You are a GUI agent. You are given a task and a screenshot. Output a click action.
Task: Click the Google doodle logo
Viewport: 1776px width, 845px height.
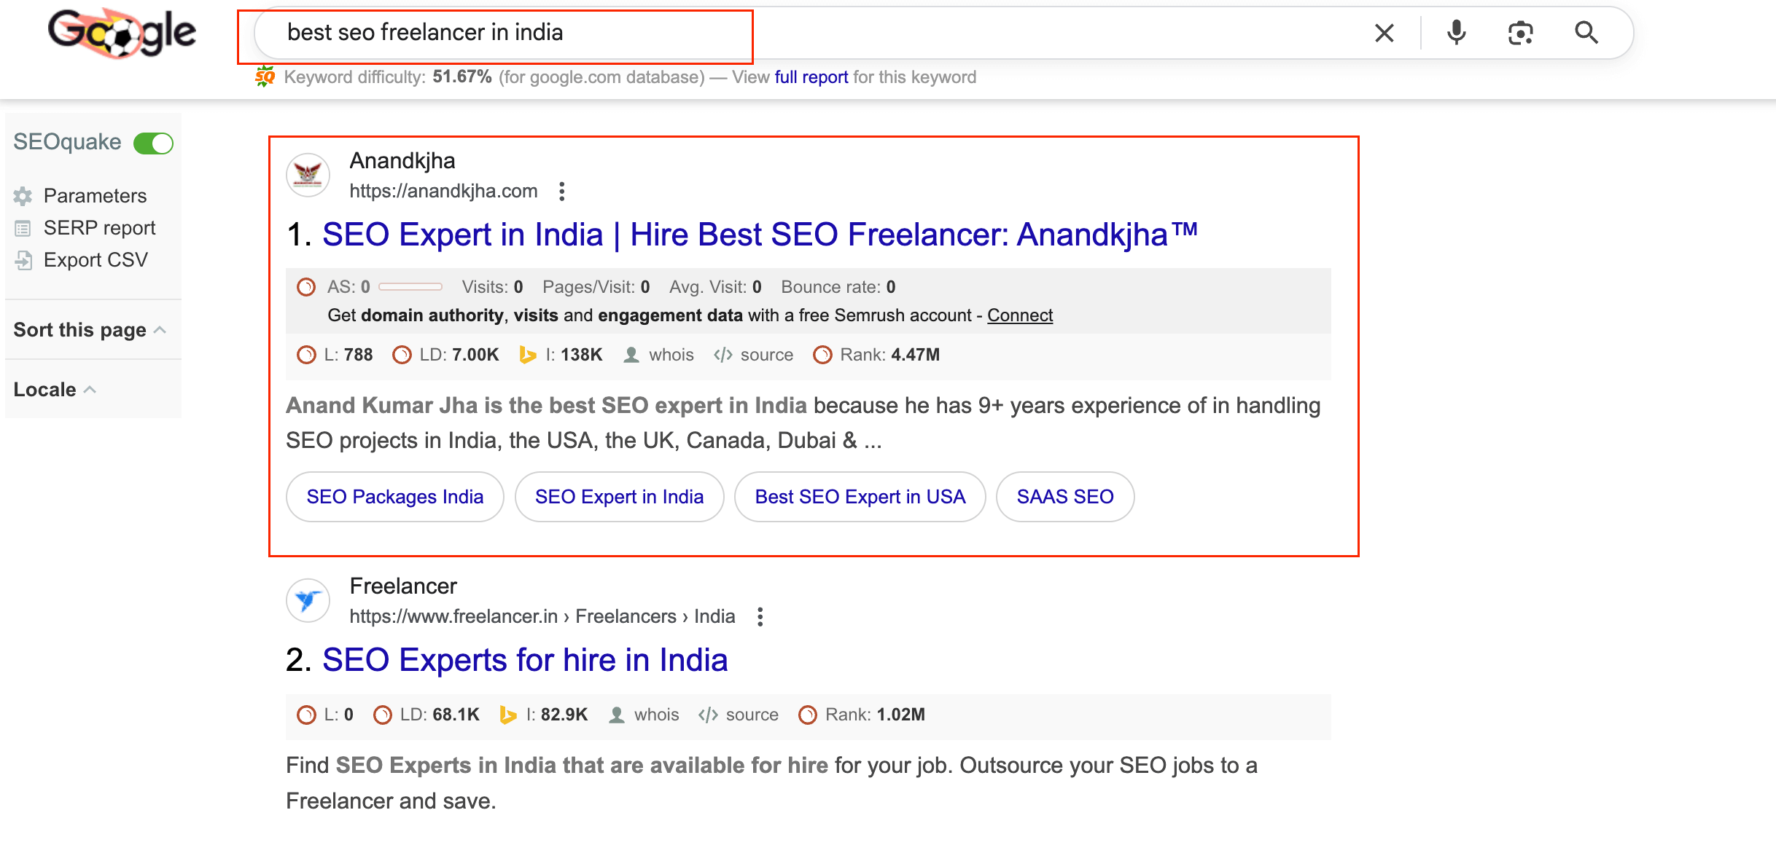click(x=122, y=33)
